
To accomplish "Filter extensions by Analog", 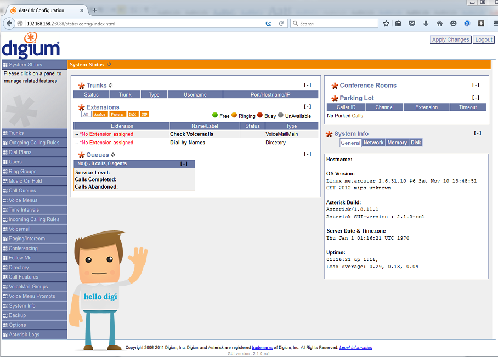I will (100, 115).
